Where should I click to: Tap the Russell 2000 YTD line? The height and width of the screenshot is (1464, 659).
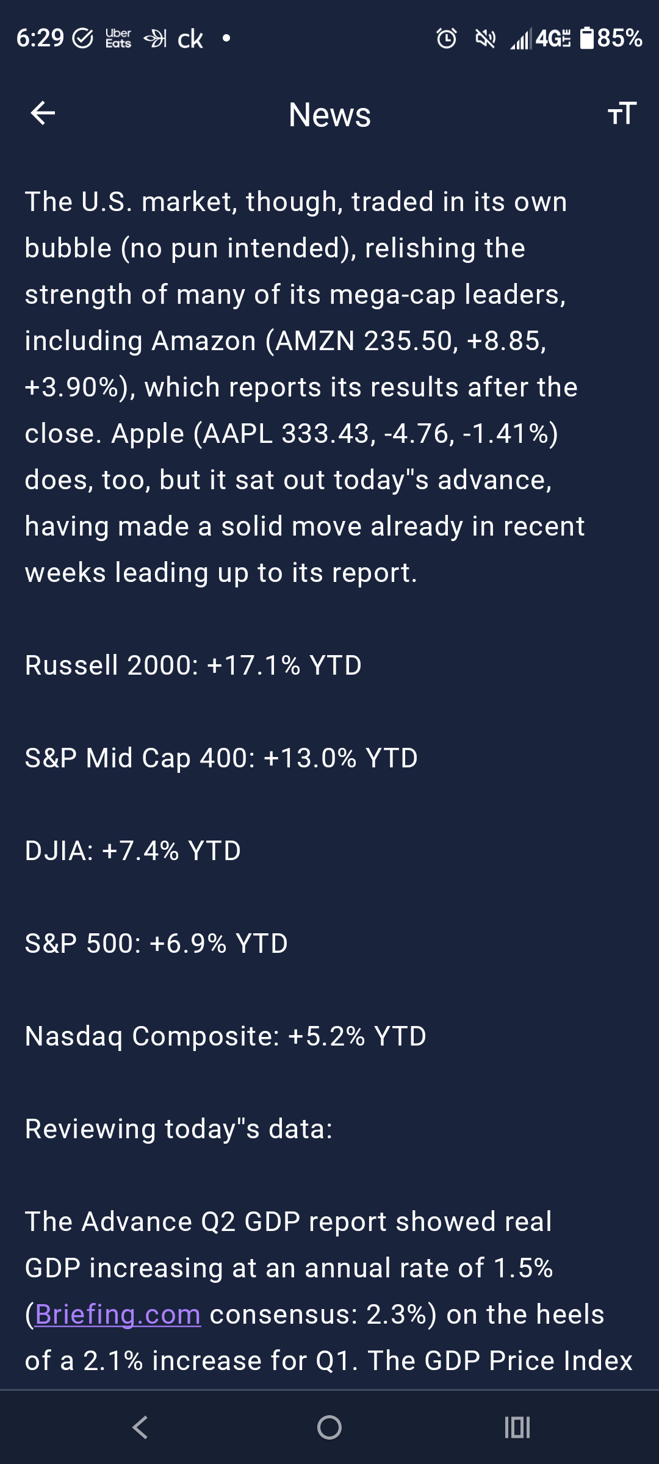[x=193, y=665]
